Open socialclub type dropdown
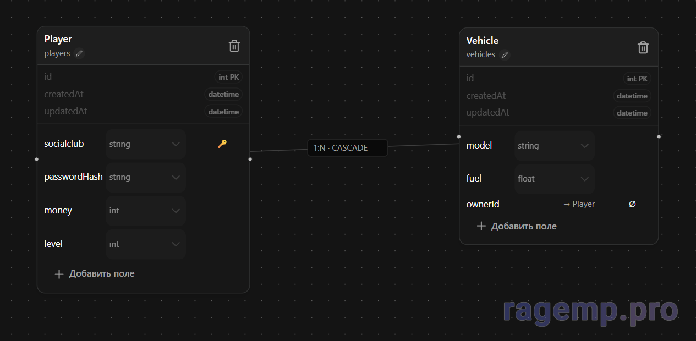The height and width of the screenshot is (341, 696). click(145, 144)
